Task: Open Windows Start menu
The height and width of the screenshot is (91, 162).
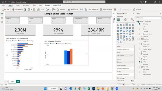Action: click(45, 88)
